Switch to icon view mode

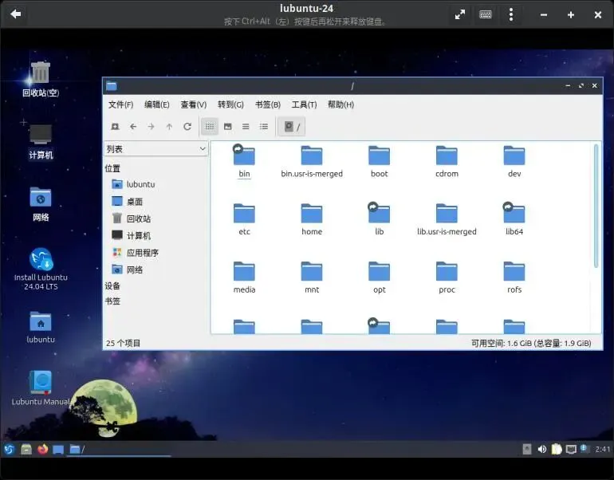pos(210,127)
